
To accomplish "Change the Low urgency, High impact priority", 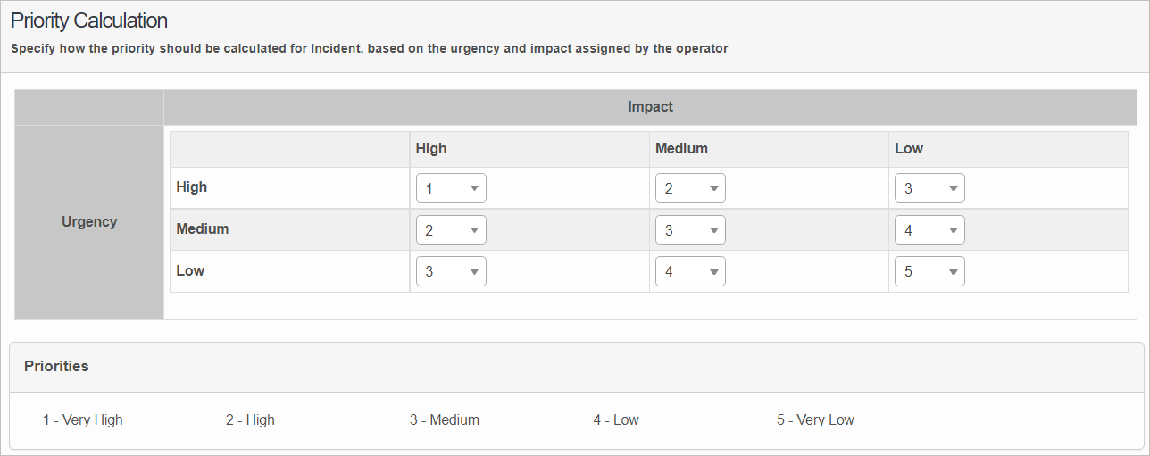I will coord(451,271).
